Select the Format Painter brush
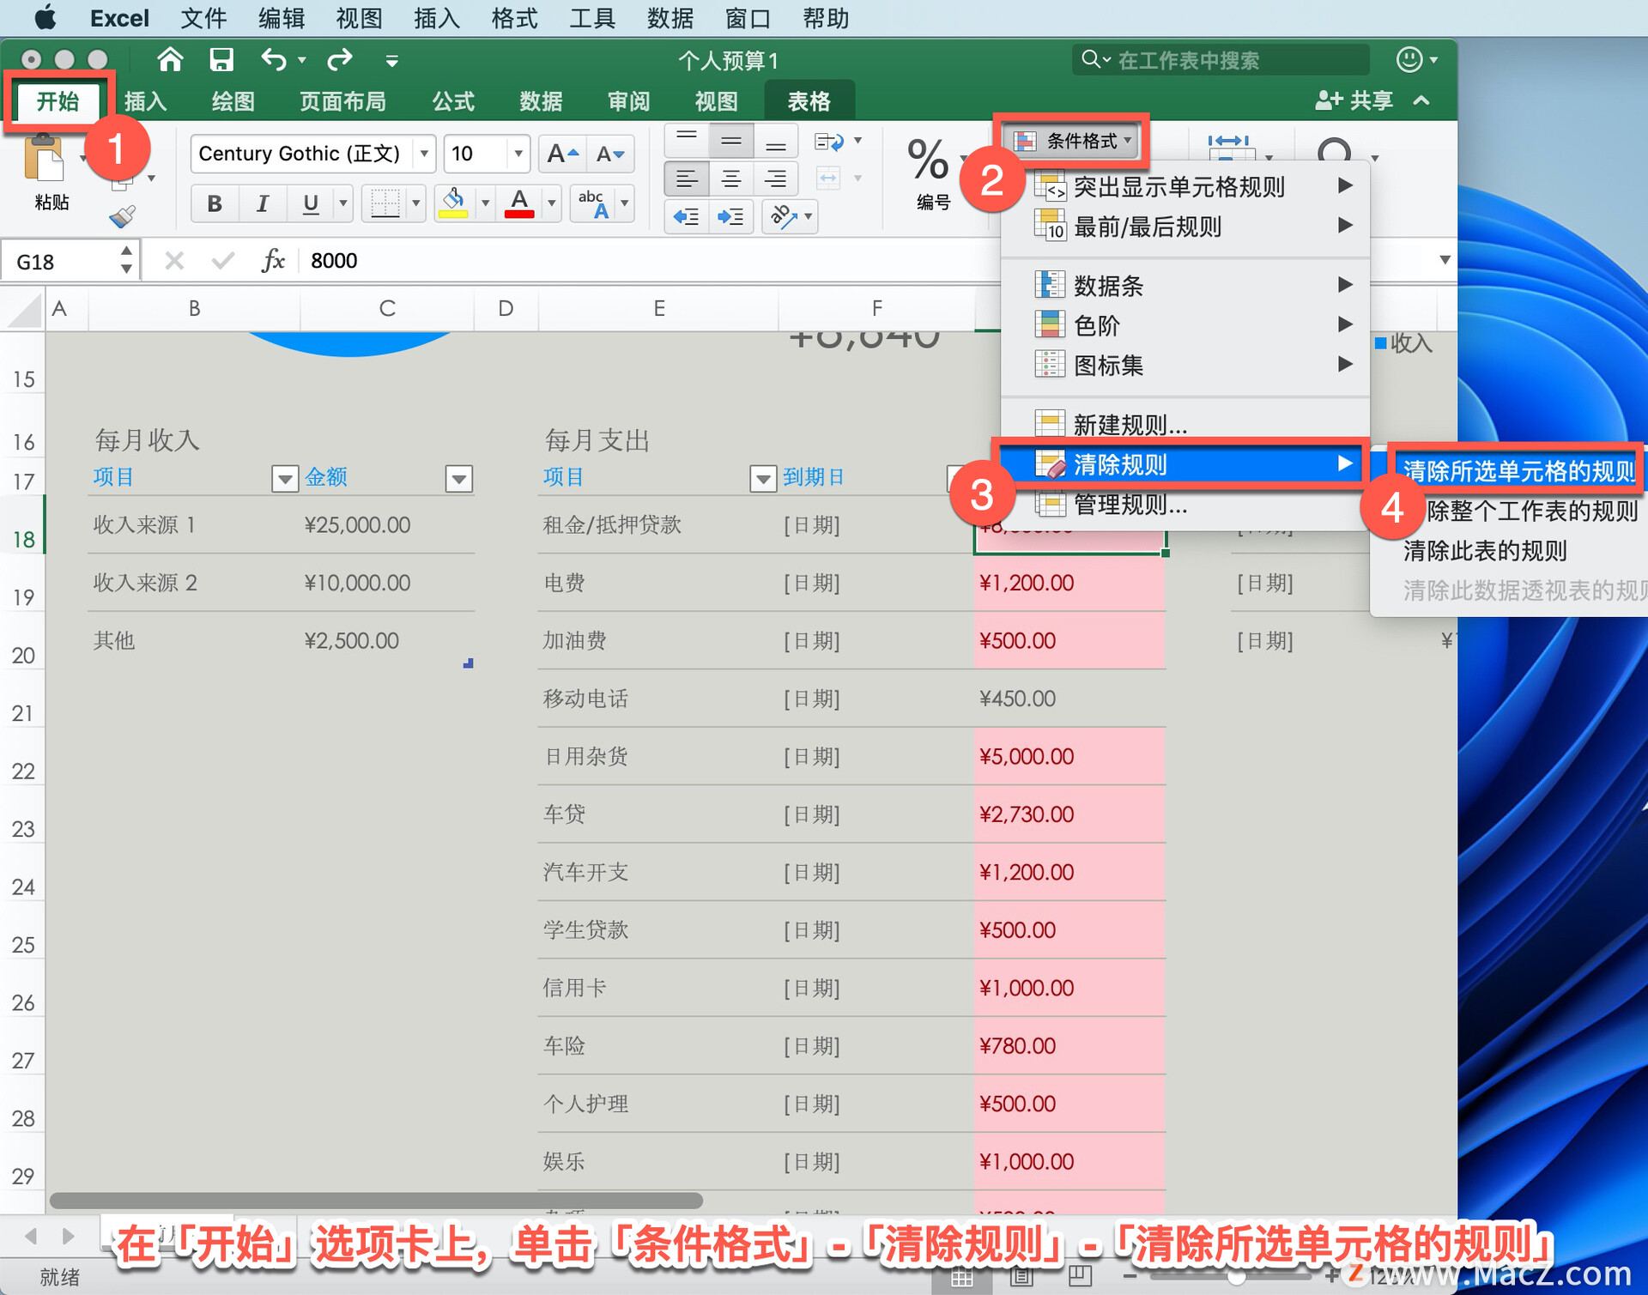The image size is (1648, 1295). point(123,216)
